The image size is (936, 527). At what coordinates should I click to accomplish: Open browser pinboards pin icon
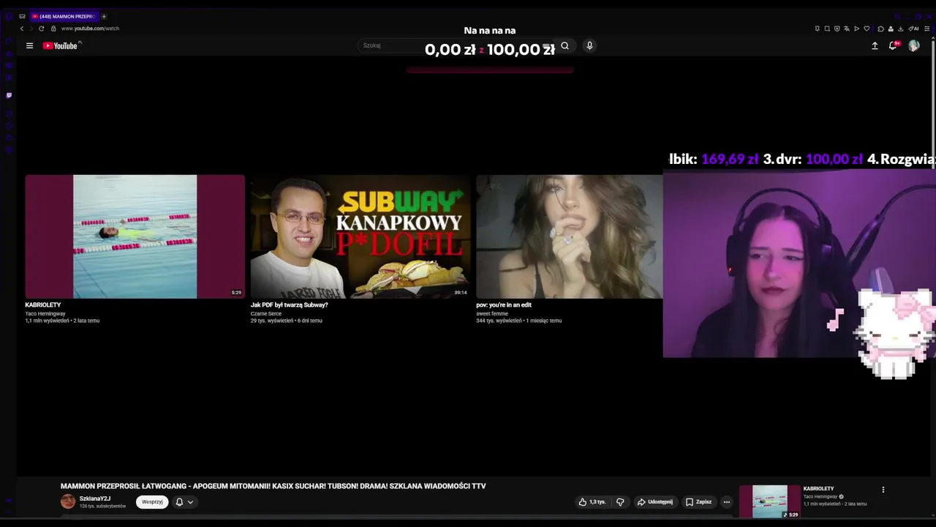click(x=817, y=29)
